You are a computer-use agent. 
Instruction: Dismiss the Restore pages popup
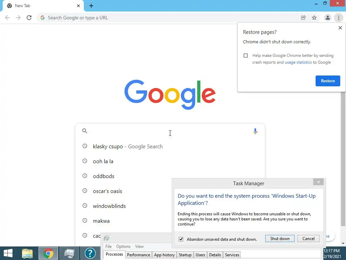click(340, 28)
